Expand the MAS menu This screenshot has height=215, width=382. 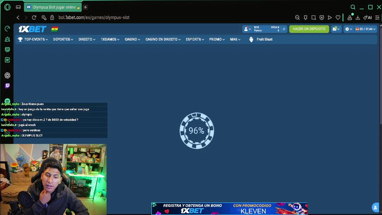pyautogui.click(x=235, y=39)
